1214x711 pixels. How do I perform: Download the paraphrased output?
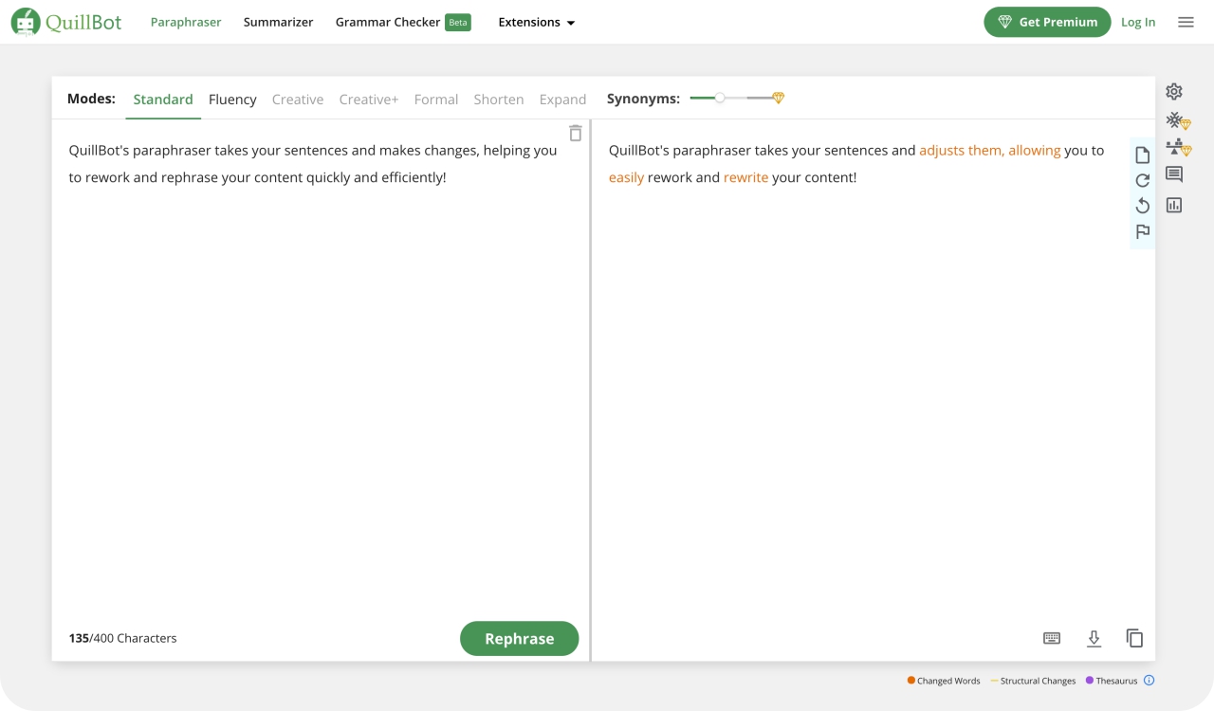[1094, 639]
